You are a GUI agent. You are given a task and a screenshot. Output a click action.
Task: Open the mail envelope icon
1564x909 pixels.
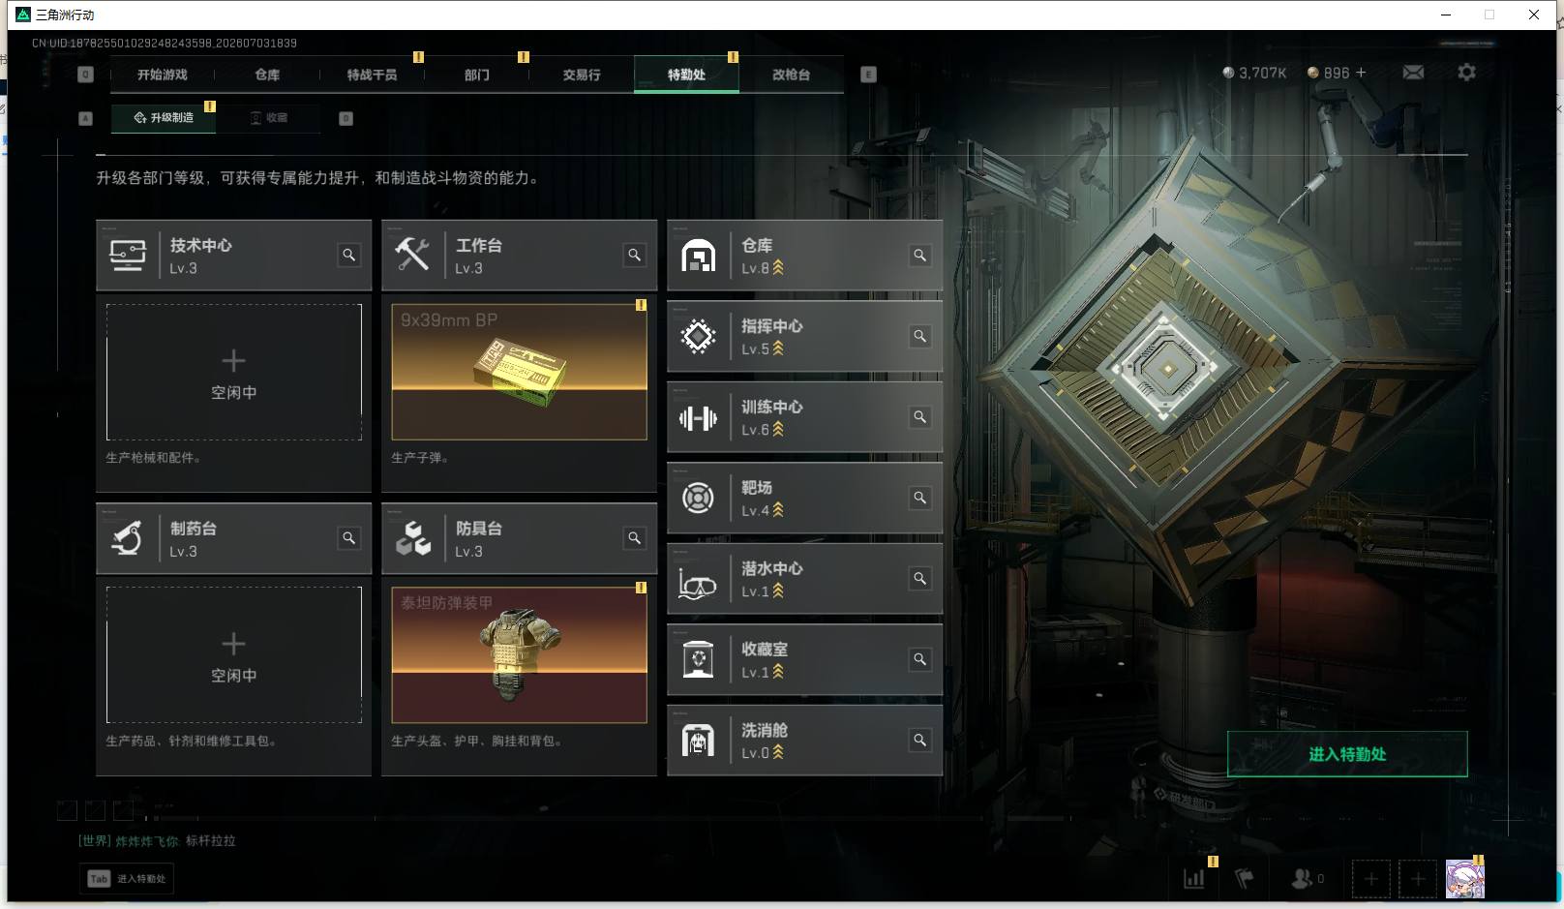[x=1413, y=73]
